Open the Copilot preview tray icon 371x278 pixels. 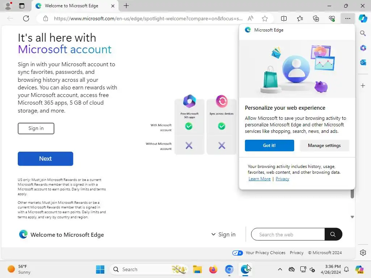coord(359,269)
